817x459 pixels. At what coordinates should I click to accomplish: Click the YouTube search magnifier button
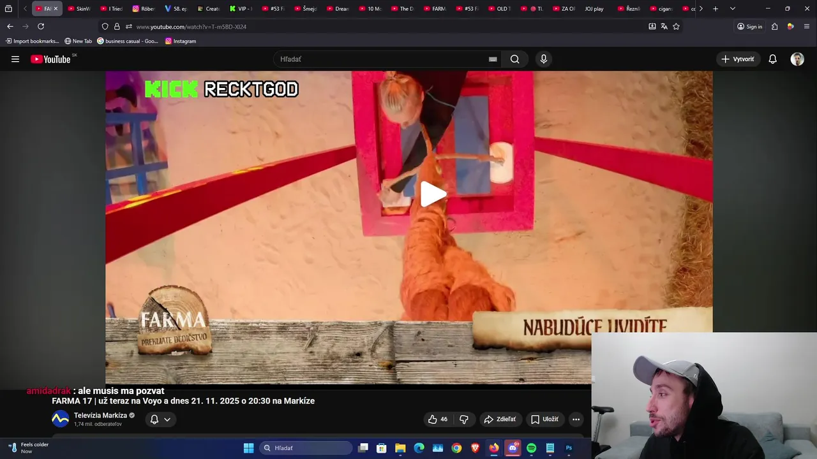[515, 59]
